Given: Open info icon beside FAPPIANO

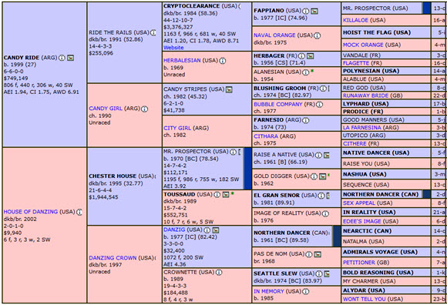Looking at the screenshot, I should pos(306,11).
